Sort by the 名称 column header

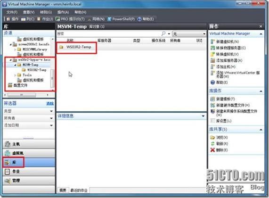coord(70,41)
